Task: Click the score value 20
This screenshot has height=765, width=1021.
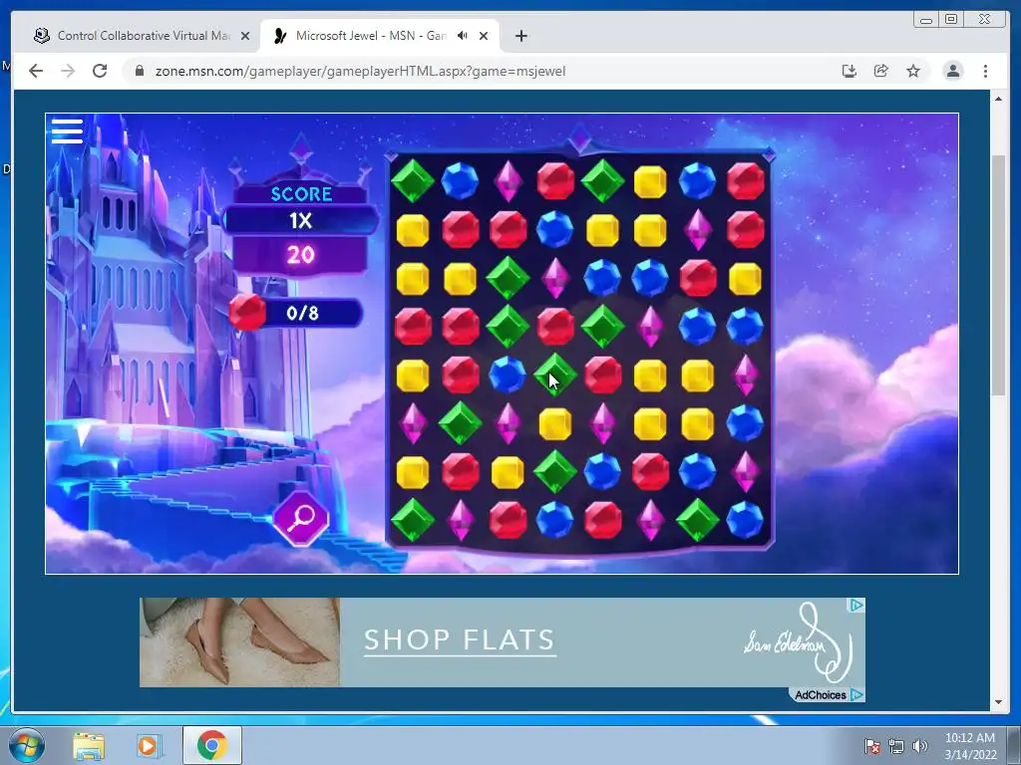Action: [301, 255]
